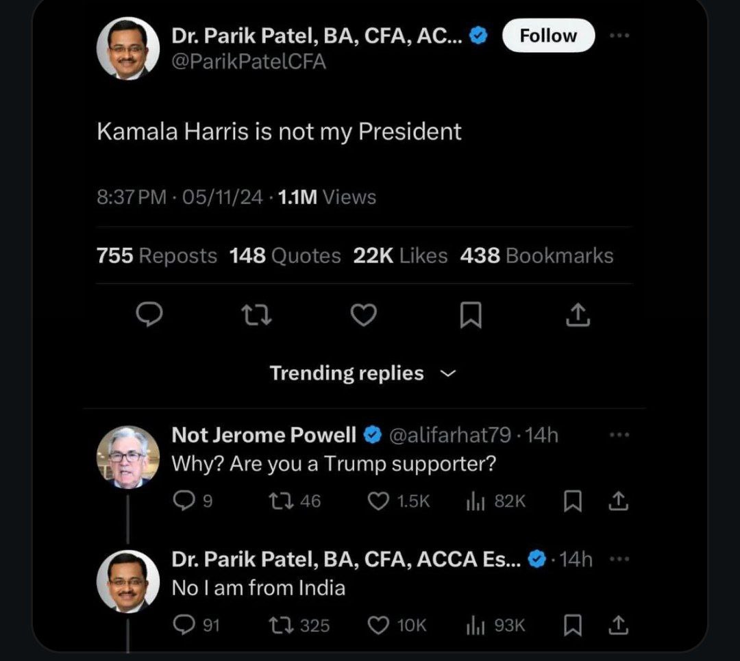This screenshot has width=740, height=661.
Task: Click the reply icon under the main post
Action: pos(149,314)
